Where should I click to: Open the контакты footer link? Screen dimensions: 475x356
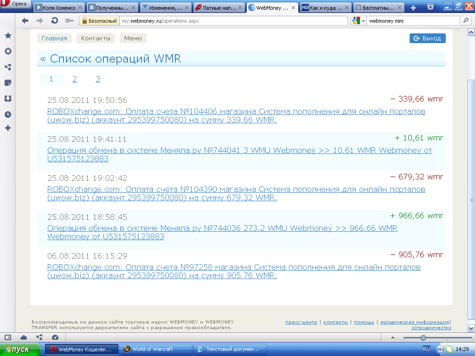point(335,322)
